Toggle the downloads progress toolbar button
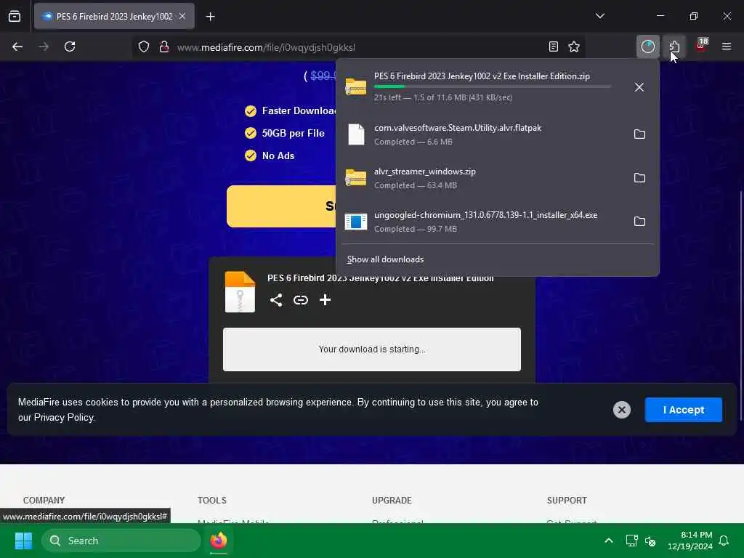This screenshot has width=744, height=558. (647, 46)
